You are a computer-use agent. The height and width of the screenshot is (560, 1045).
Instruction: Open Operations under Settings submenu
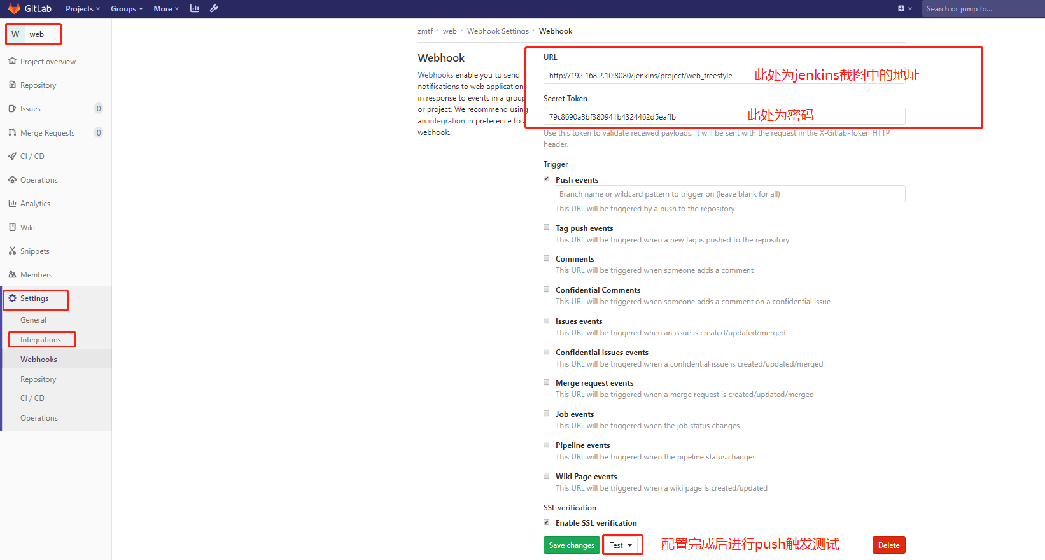pyautogui.click(x=39, y=418)
